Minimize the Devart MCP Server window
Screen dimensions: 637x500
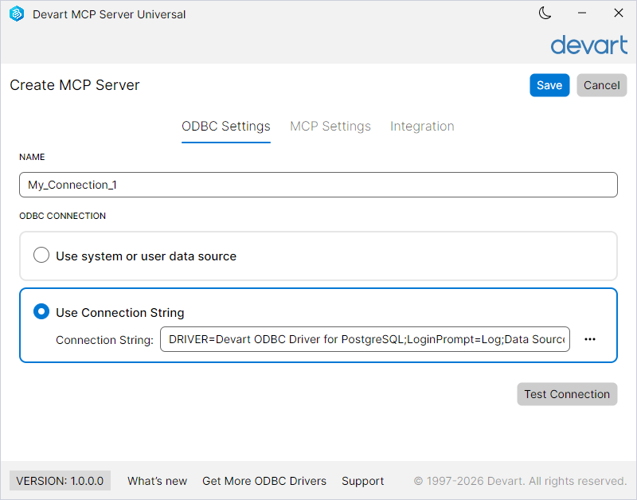tap(582, 13)
